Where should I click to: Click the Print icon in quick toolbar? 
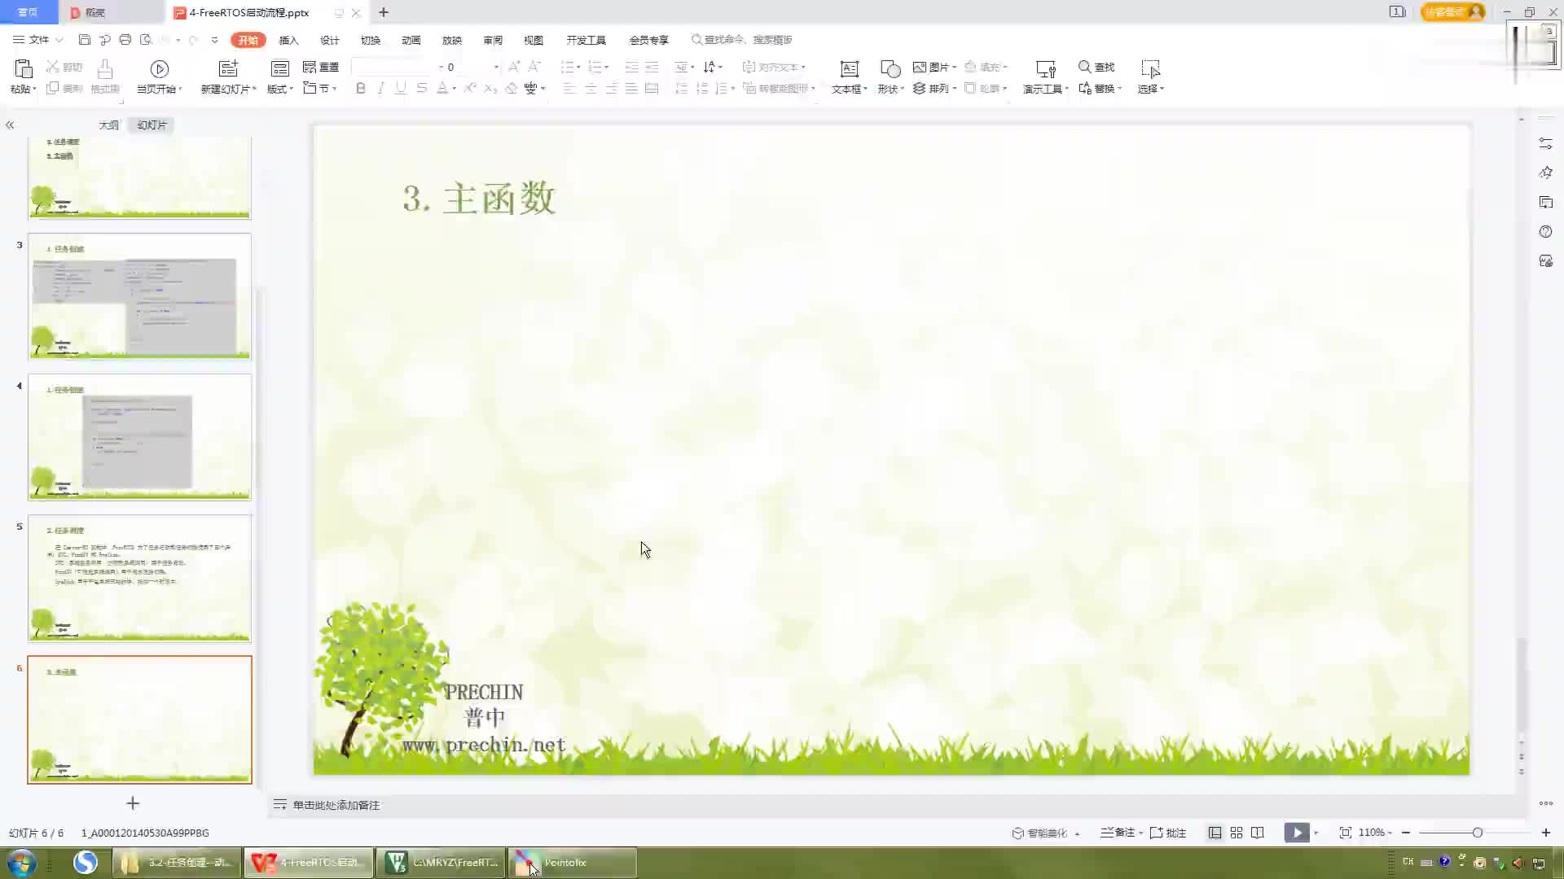125,39
